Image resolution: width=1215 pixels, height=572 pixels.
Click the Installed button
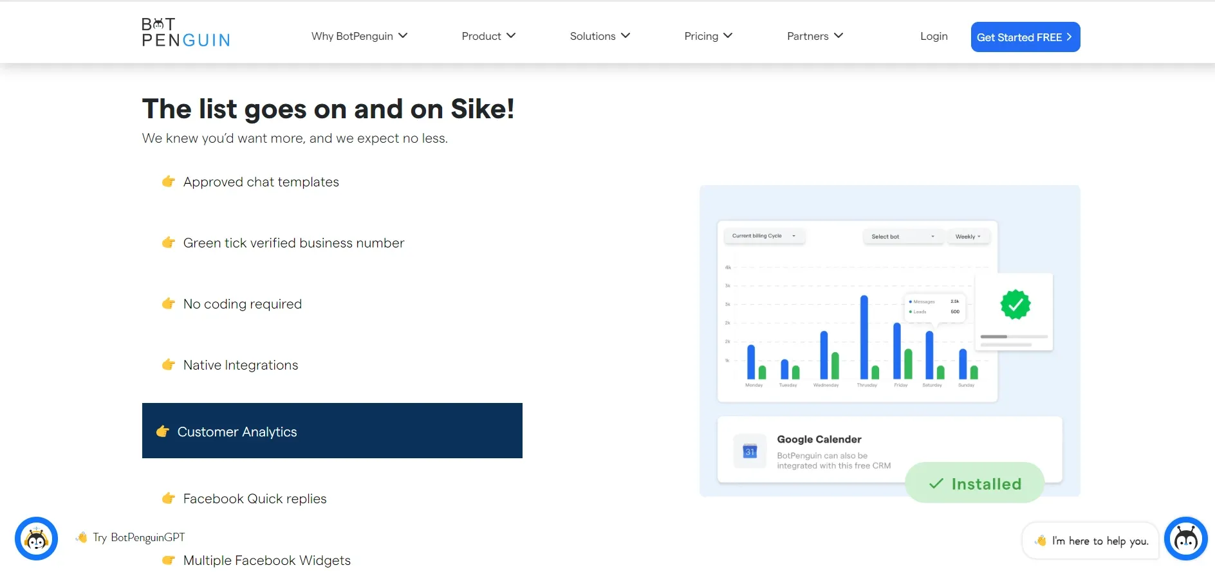coord(974,483)
